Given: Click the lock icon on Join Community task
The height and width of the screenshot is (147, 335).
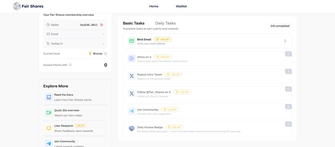Looking at the screenshot, I should click(288, 106).
